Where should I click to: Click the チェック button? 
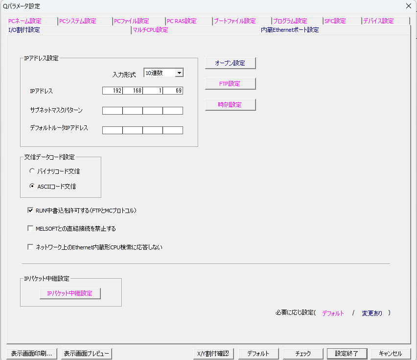point(303,354)
